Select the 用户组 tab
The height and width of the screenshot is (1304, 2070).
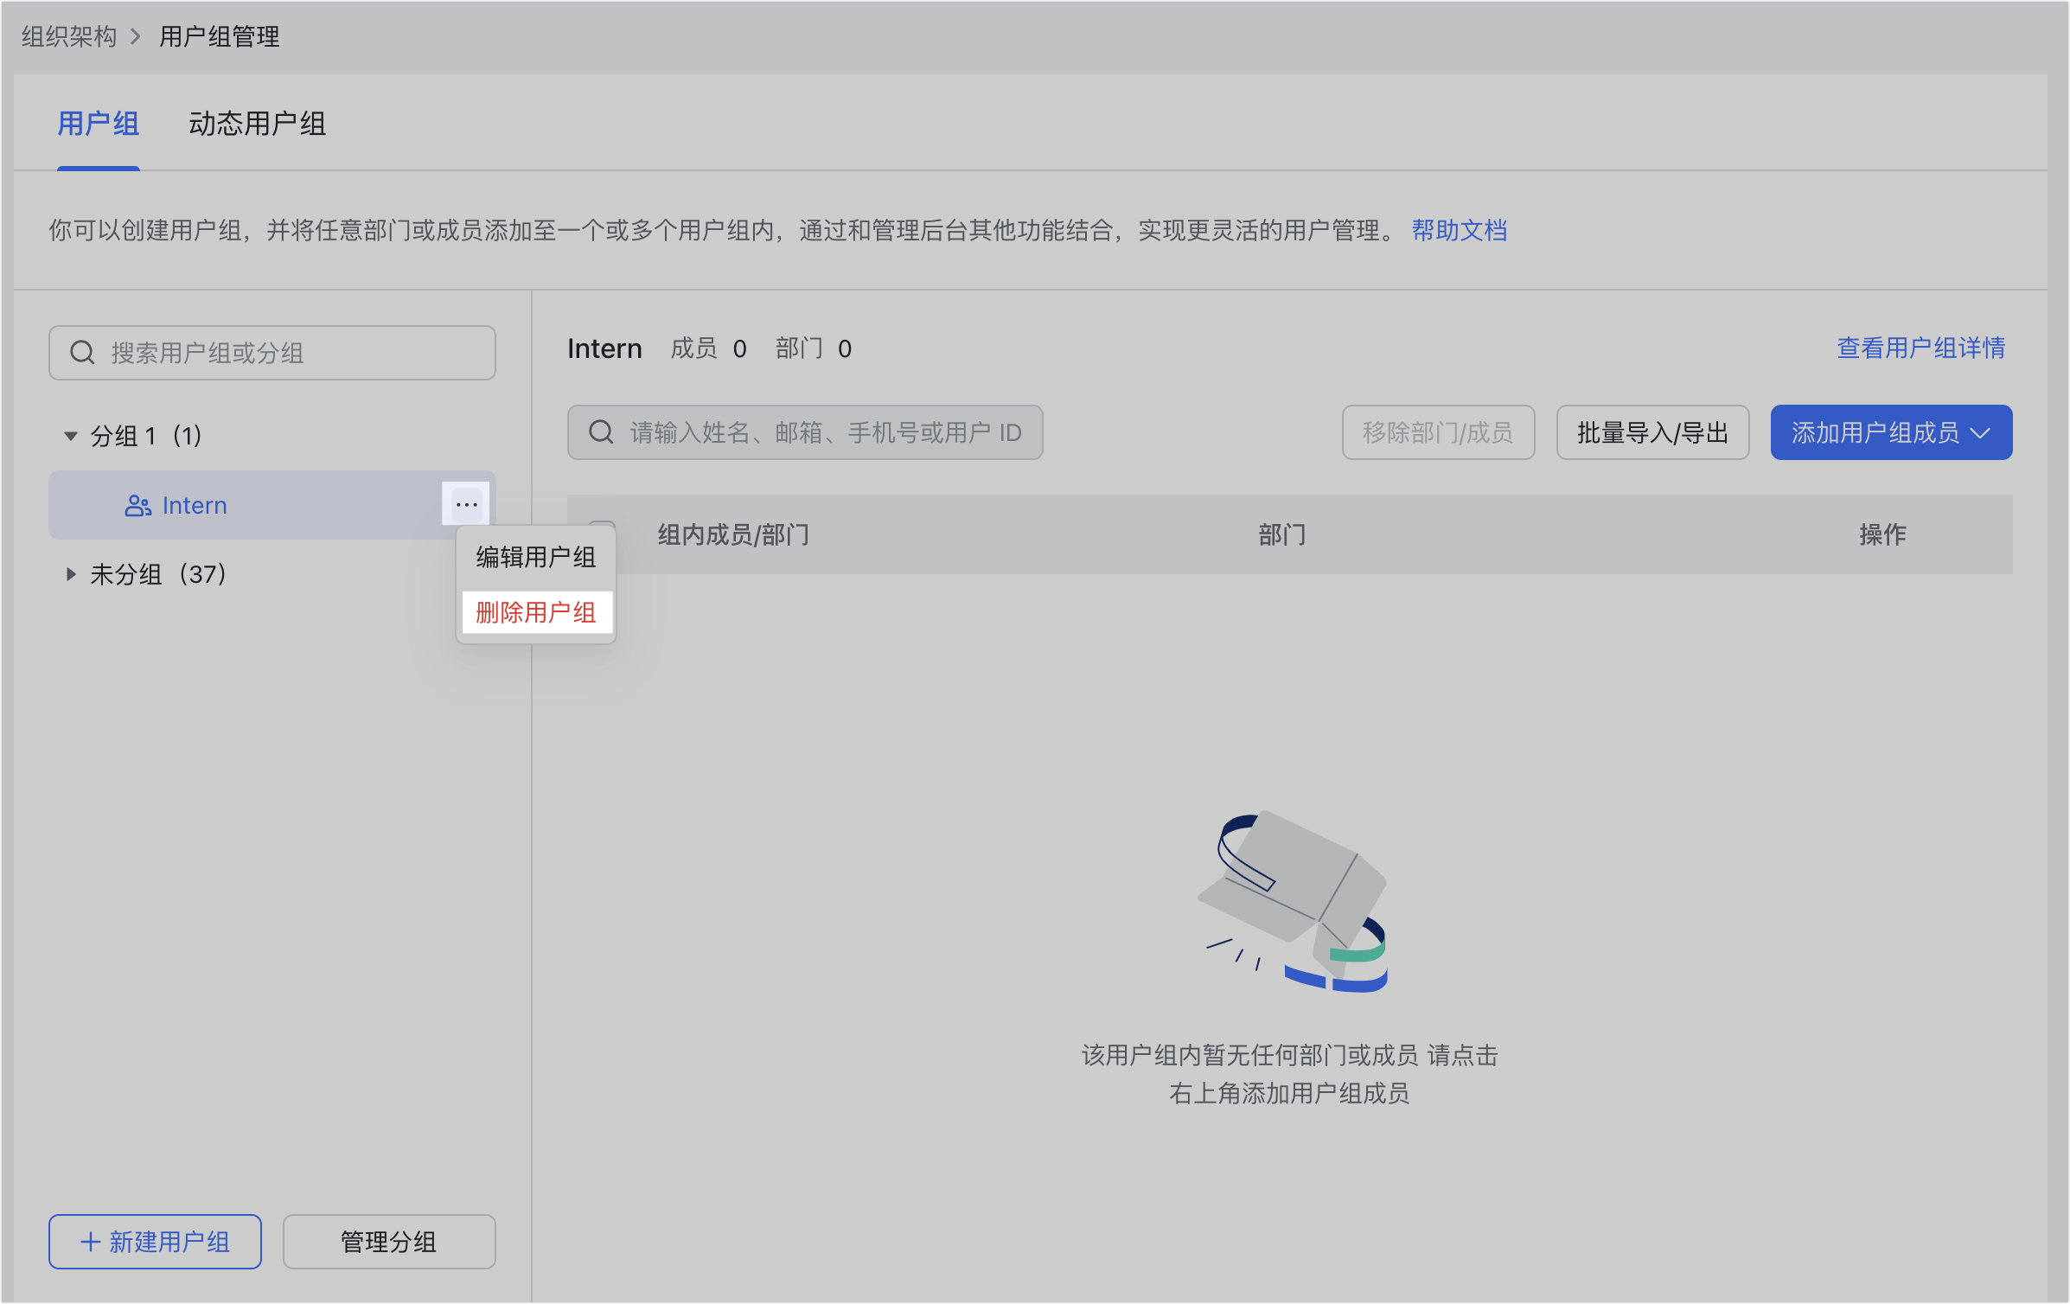98,124
